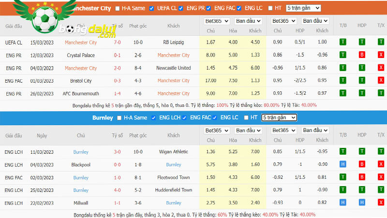Screen dimensions: 387x218
Task: Open second Bet365 dropdown in Burnley table
Action: (x=283, y=131)
